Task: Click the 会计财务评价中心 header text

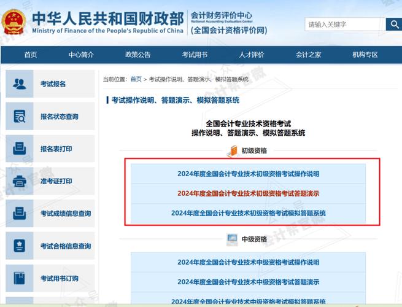Action: pyautogui.click(x=222, y=15)
